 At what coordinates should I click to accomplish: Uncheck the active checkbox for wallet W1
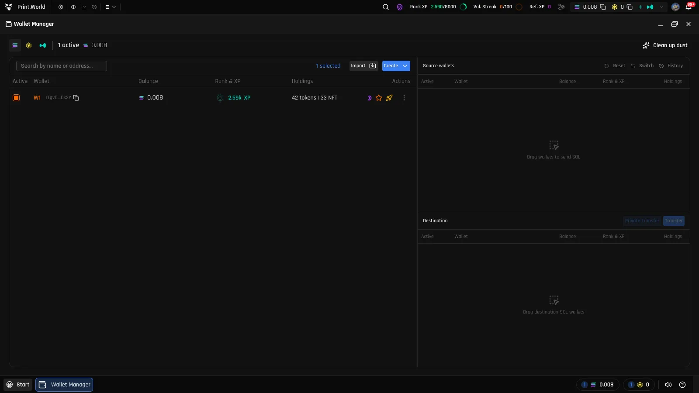pyautogui.click(x=16, y=98)
